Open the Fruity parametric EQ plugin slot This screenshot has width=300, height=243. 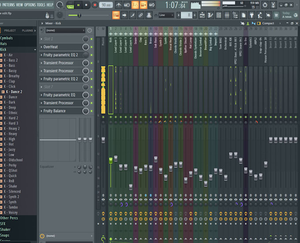pyautogui.click(x=59, y=95)
